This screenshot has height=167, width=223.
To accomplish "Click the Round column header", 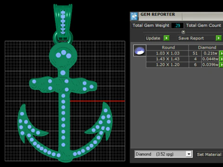I will tap(168, 47).
